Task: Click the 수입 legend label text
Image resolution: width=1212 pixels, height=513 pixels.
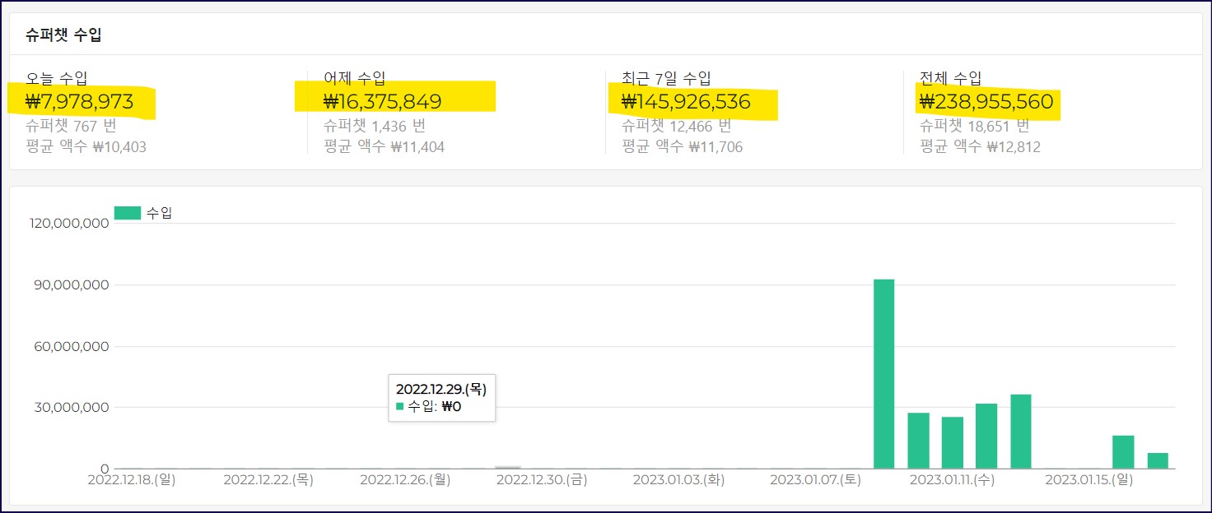Action: click(x=159, y=213)
